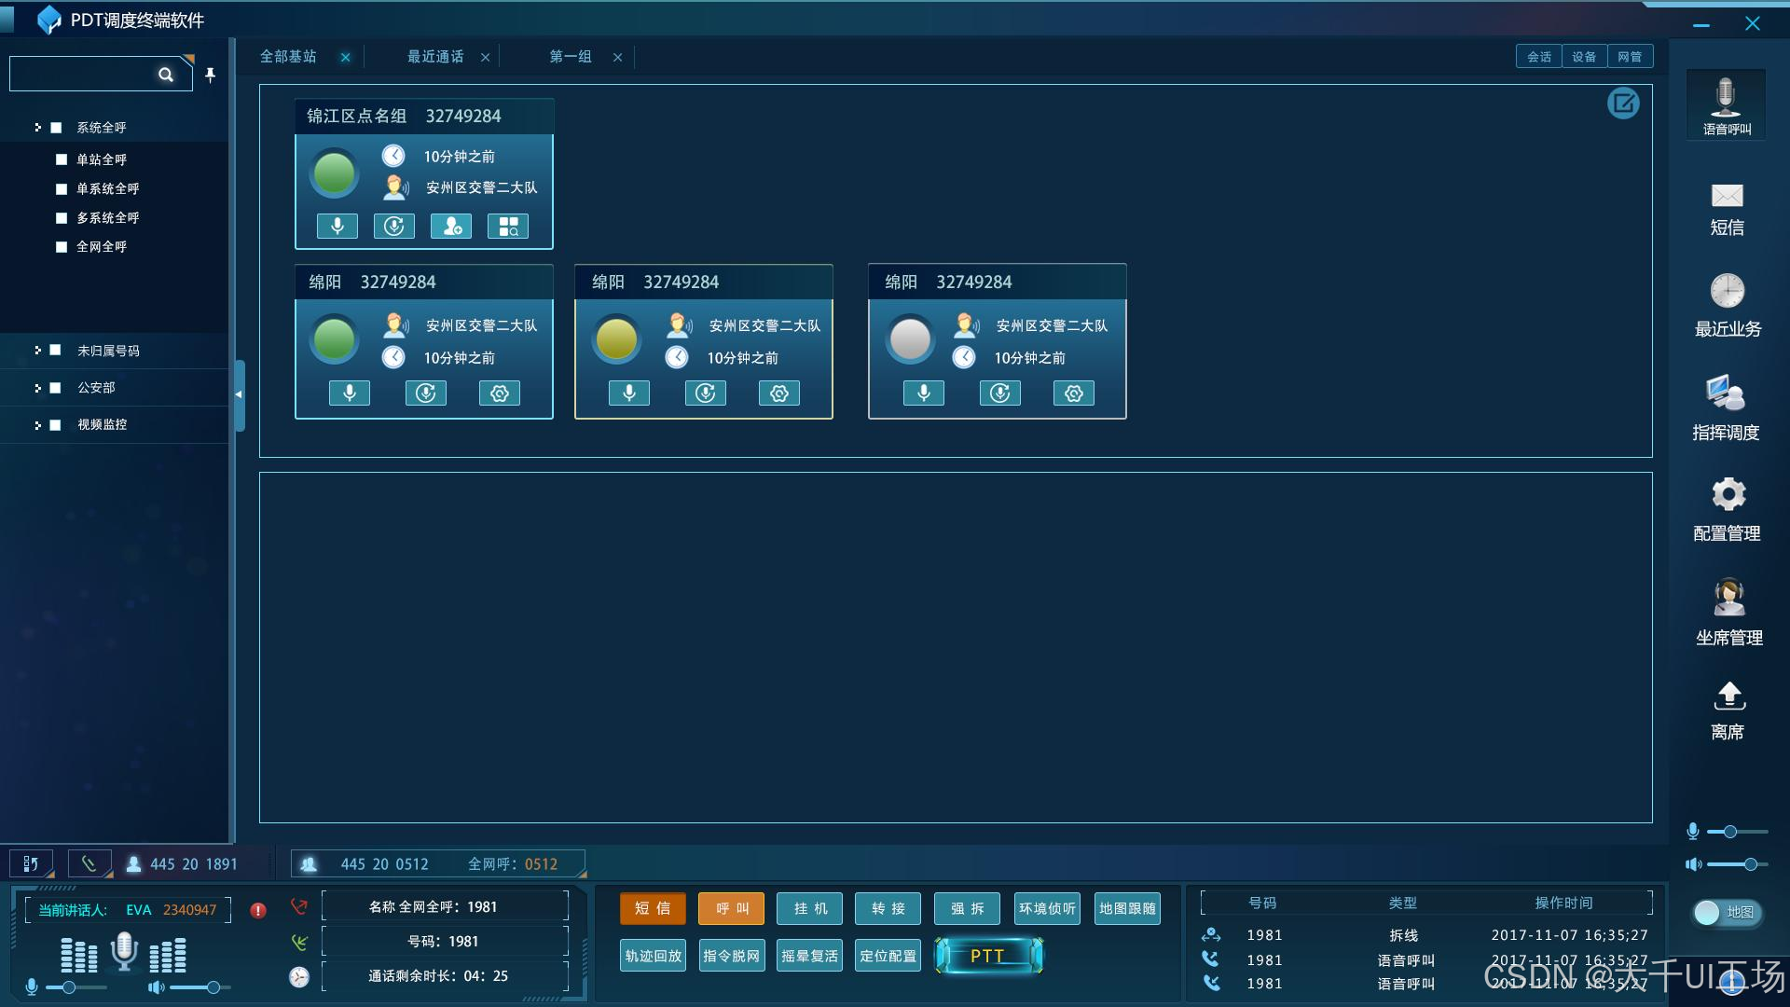1790x1007 pixels.
Task: Click add-member icon in 锦江区点名组 card
Action: (x=451, y=227)
